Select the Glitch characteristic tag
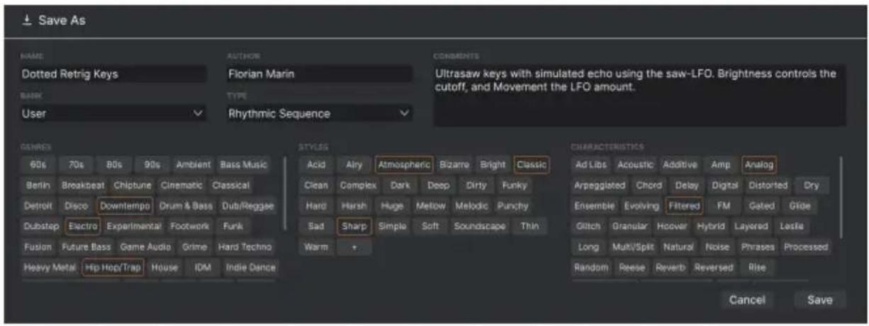869x326 pixels. 588,226
